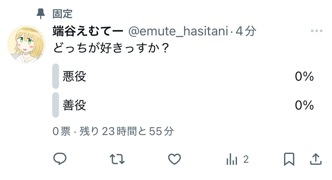This screenshot has height=180, width=332.
Task: Click the display name 端谷えむてー
Action: tap(88, 31)
